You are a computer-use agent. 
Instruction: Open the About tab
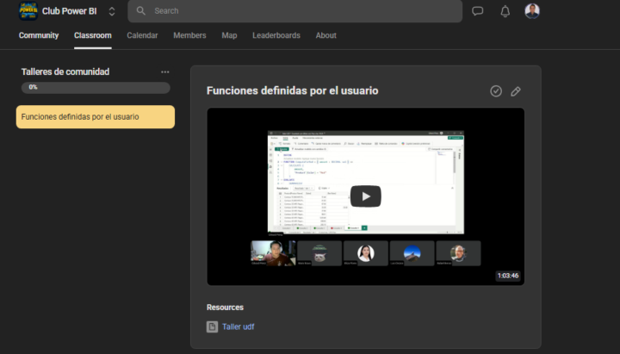coord(325,35)
